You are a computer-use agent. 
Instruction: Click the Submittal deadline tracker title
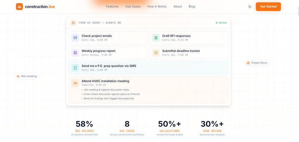(181, 51)
